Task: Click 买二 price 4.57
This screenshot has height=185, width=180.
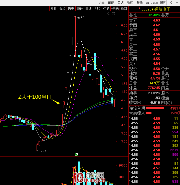Action: tap(156, 49)
